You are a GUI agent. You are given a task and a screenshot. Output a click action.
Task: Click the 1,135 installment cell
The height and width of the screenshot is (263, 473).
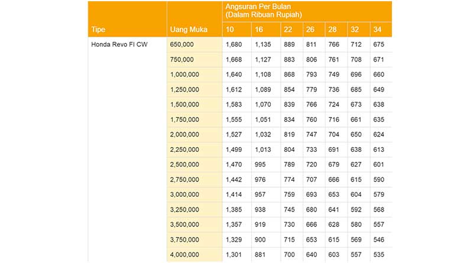263,44
